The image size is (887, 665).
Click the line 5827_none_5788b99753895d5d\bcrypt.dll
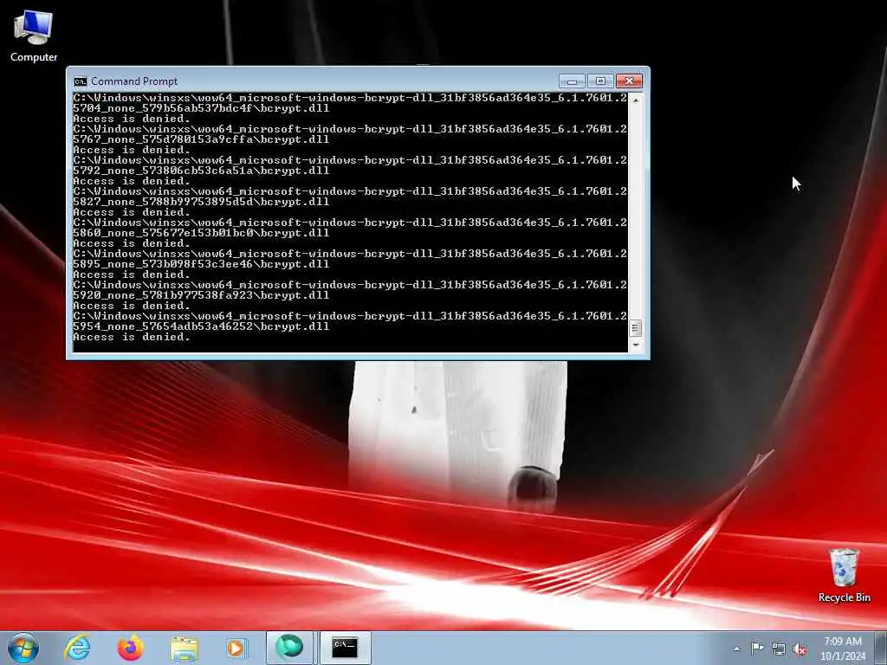201,201
